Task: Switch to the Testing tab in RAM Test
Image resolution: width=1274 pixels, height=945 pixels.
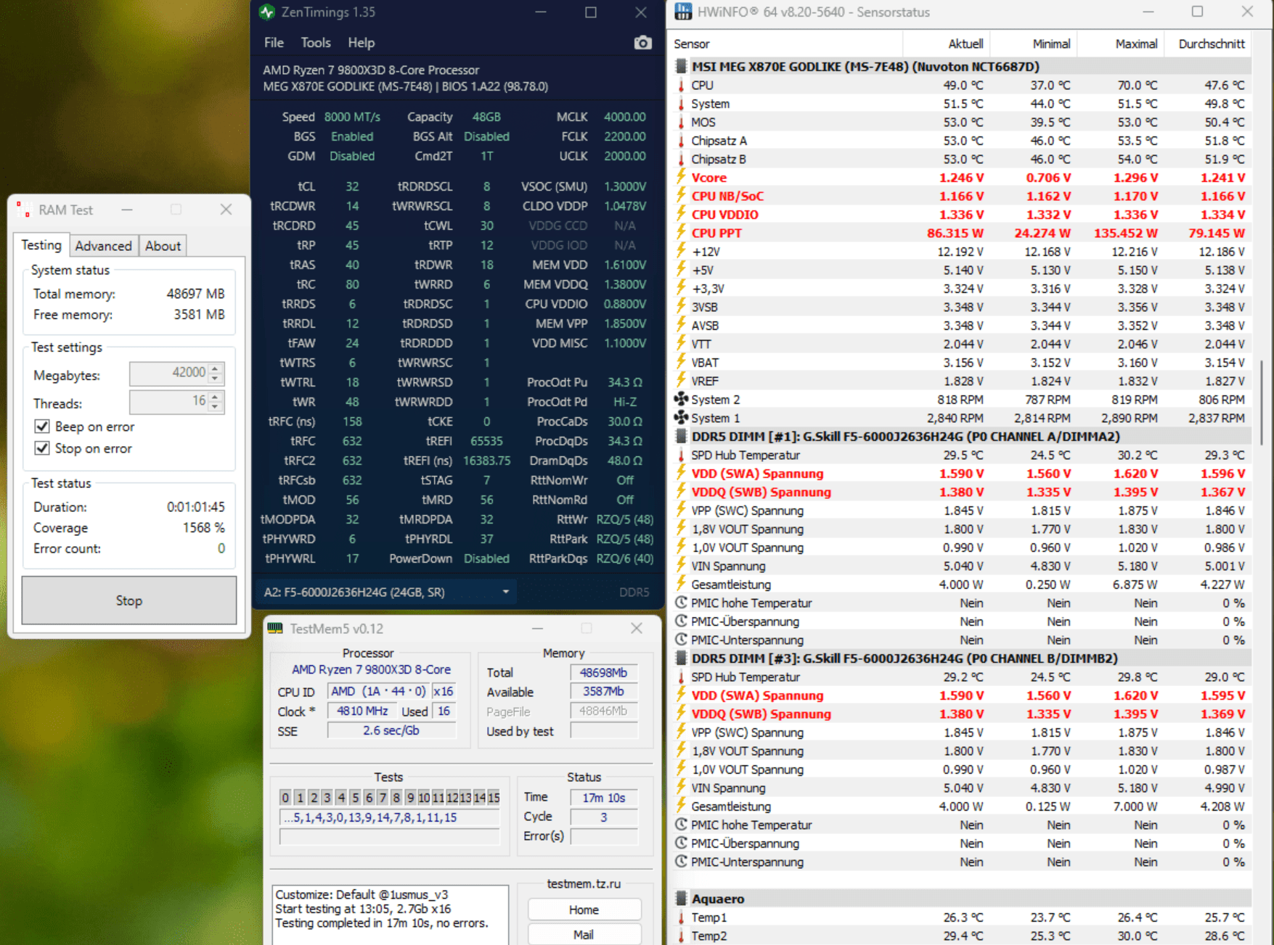Action: [41, 245]
